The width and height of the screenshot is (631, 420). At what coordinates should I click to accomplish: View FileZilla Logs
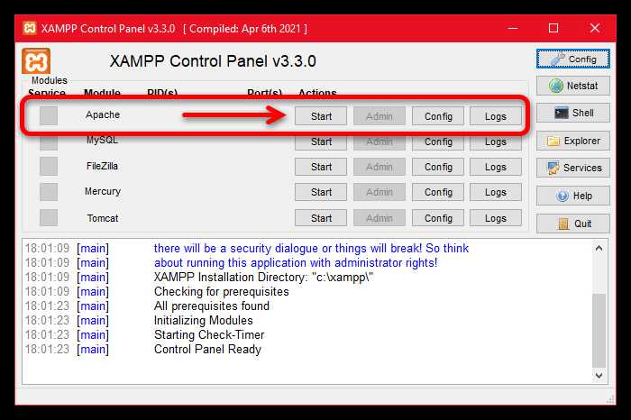(496, 167)
